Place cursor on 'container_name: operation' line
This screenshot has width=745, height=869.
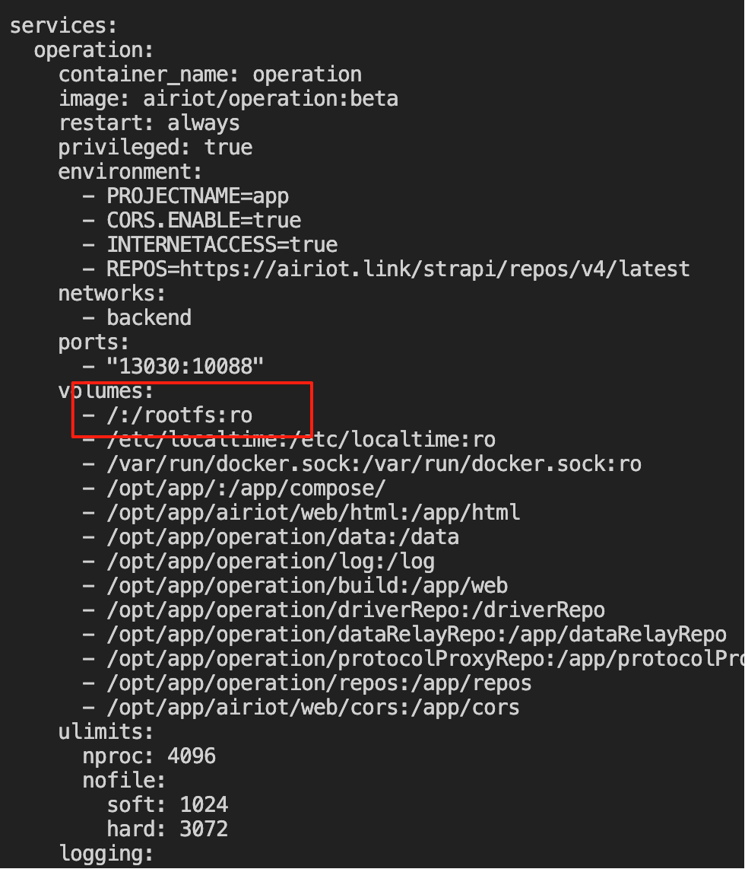211,75
